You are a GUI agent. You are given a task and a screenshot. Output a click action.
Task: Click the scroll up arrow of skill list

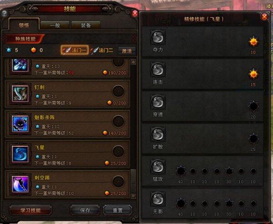(133, 62)
